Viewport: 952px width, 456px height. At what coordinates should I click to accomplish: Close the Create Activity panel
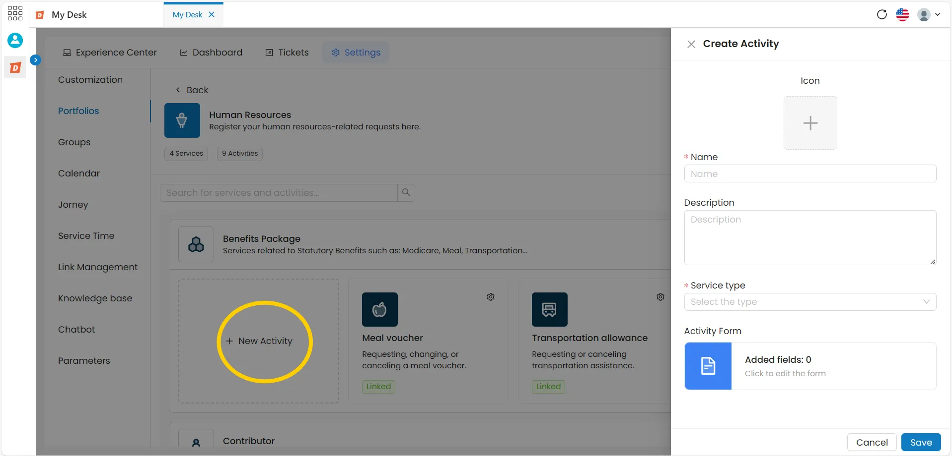coord(691,44)
